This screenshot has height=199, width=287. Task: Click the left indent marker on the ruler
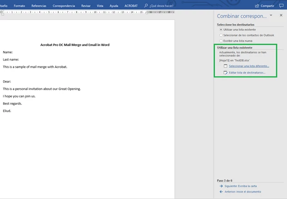tap(3, 13)
